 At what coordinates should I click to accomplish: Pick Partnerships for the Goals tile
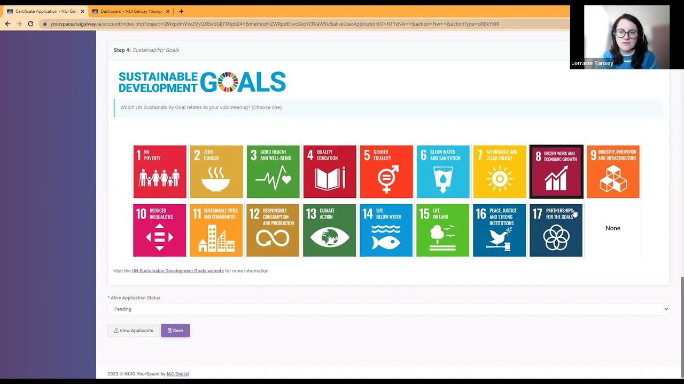556,230
